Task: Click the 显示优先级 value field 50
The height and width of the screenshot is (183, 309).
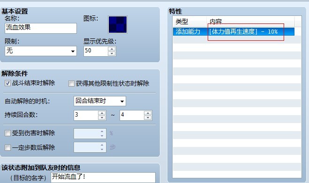Action: click(x=96, y=51)
